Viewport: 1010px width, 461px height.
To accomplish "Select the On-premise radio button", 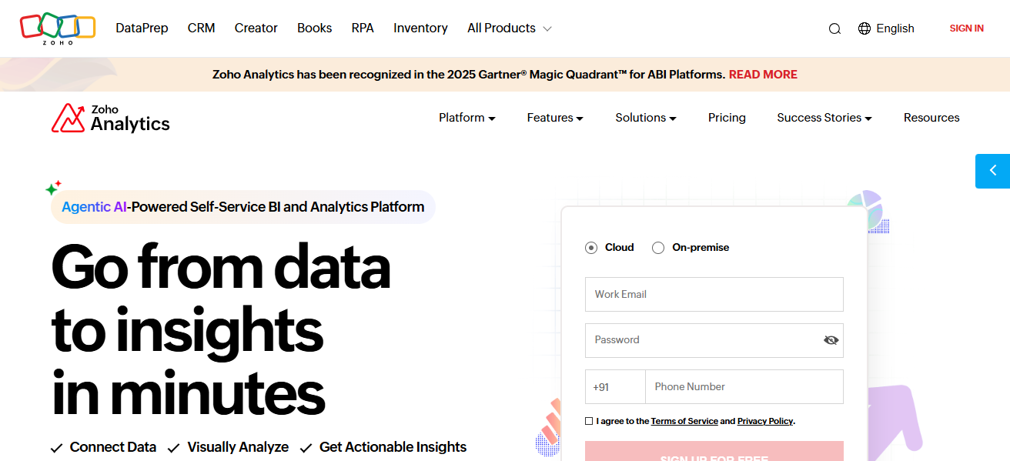I will point(658,248).
